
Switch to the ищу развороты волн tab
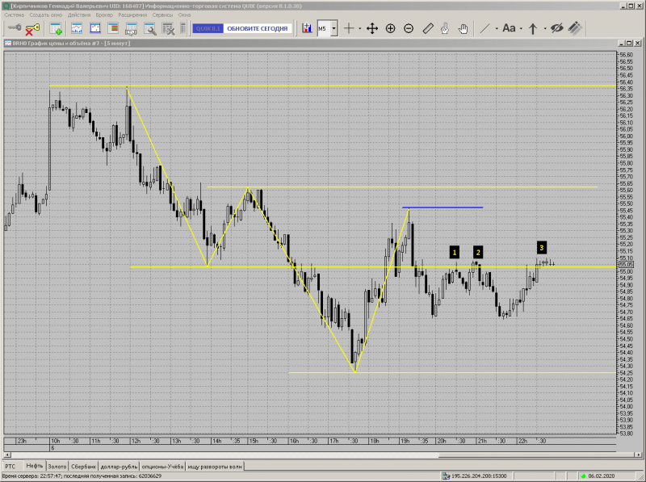tap(215, 467)
